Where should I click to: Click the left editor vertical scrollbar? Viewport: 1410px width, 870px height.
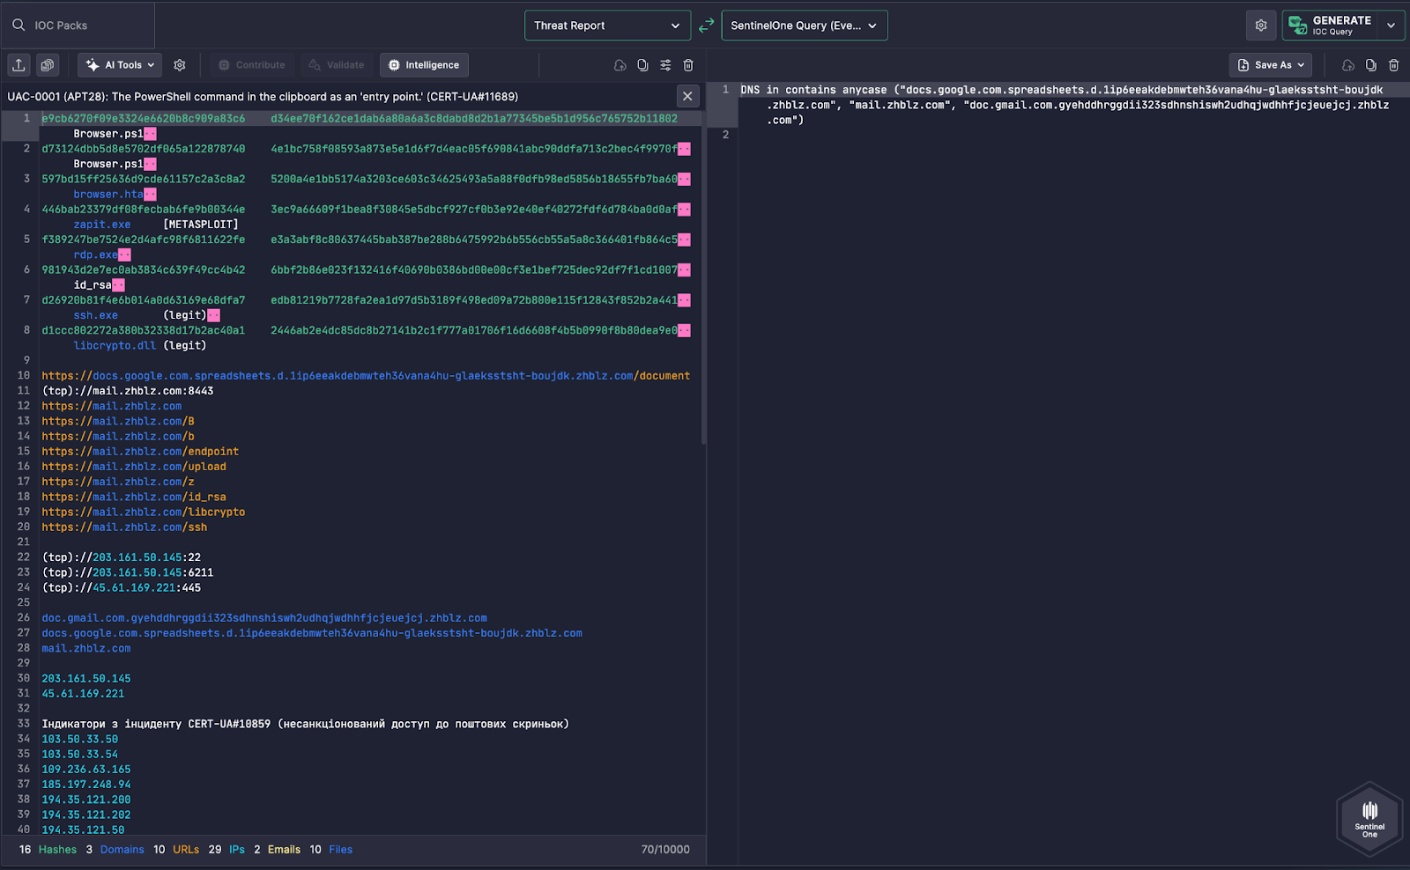click(x=703, y=277)
